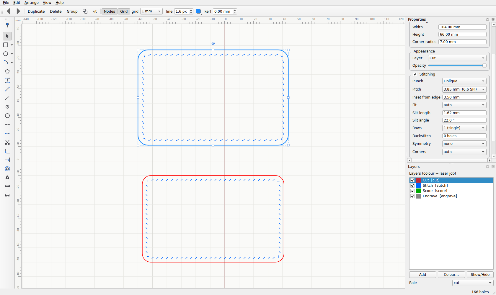Screen dimensions: 496x295
Task: Open the Pitch dropdown
Action: [x=464, y=89]
